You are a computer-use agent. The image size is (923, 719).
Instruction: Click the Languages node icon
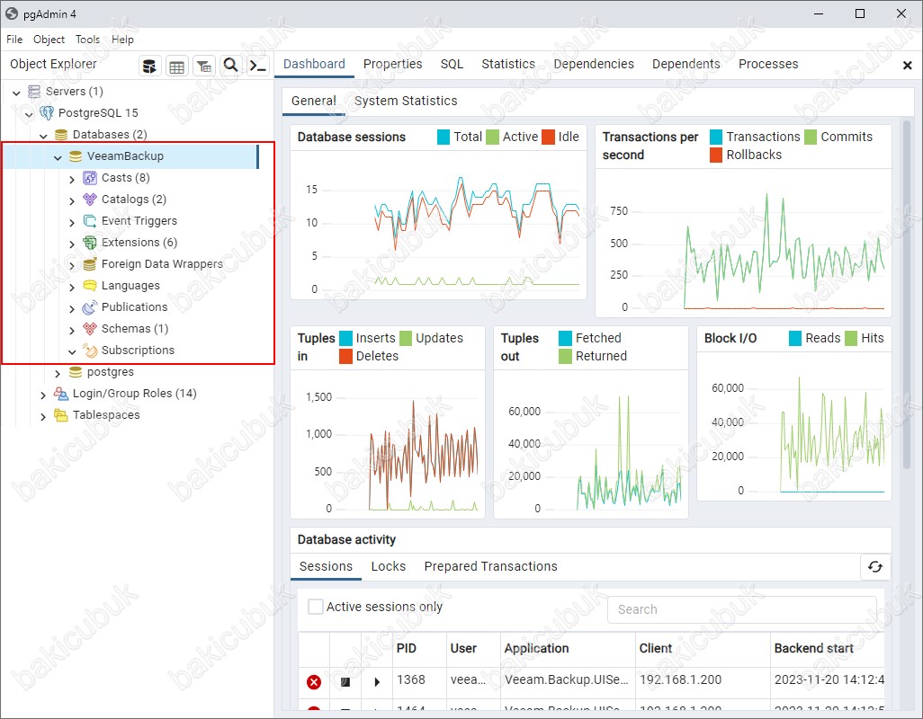pyautogui.click(x=89, y=286)
